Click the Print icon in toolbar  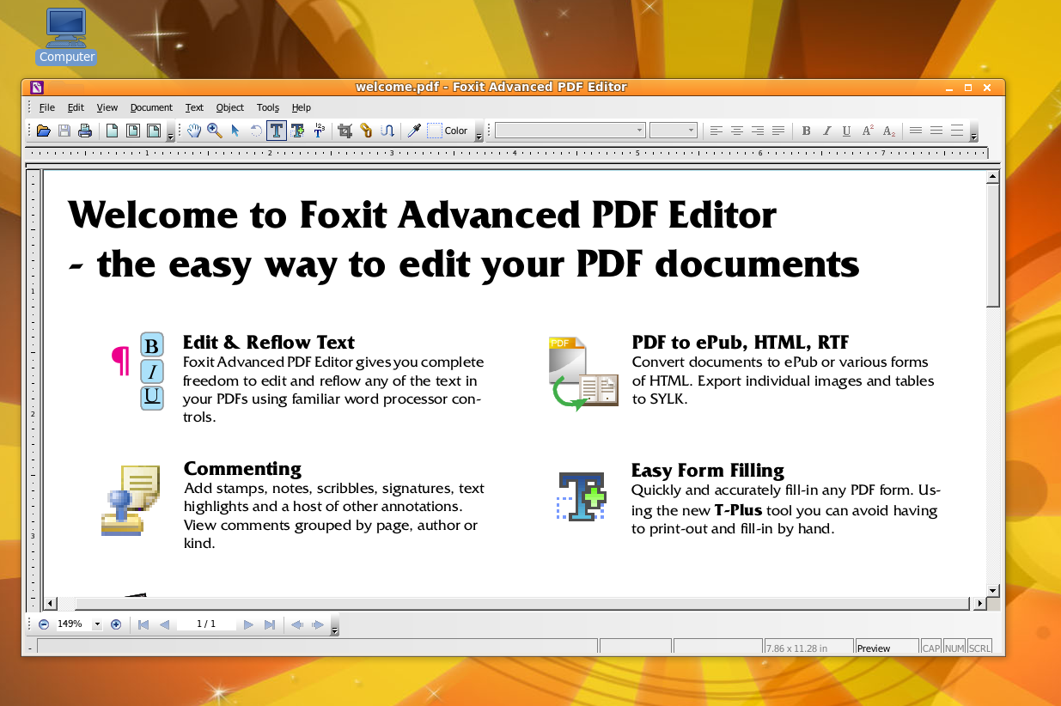coord(85,131)
